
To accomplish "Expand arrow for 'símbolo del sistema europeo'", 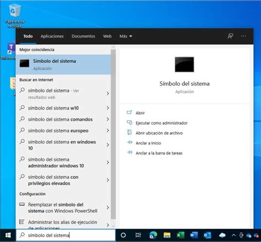I will coord(108,131).
